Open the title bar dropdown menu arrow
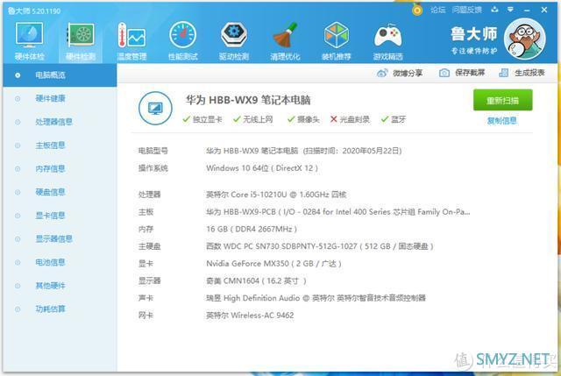 point(510,10)
